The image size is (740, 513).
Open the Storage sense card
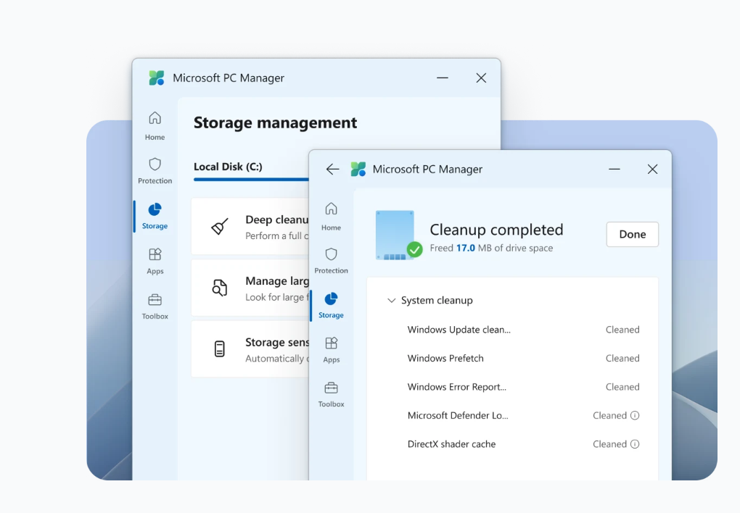point(250,349)
